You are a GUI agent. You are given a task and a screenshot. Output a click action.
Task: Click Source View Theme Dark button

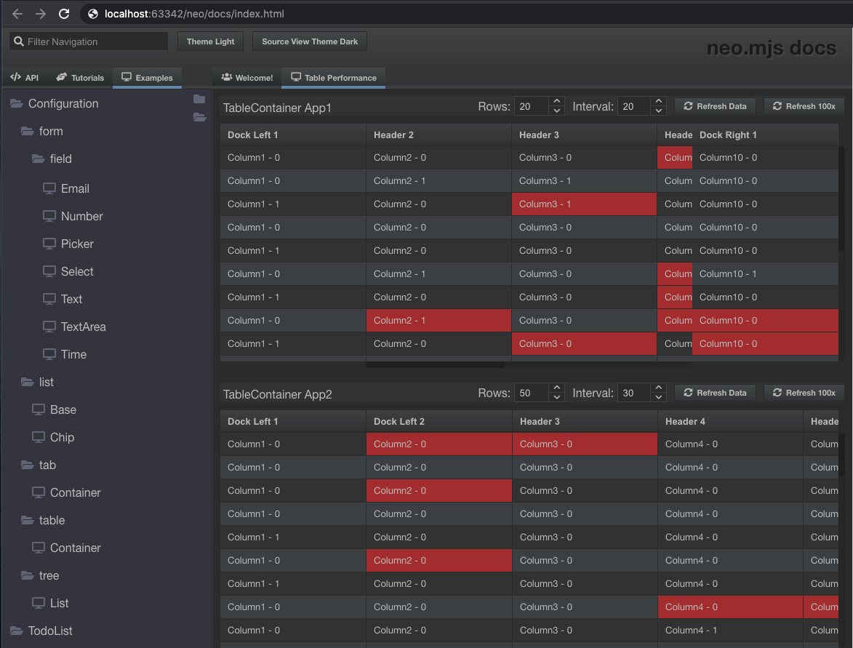[310, 41]
